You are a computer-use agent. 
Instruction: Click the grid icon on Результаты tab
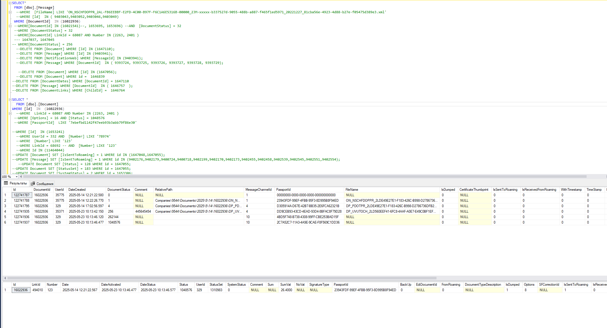coord(6,183)
